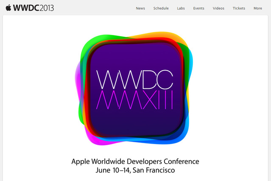View the Videos section
Screen dimensions: 271x181
[218, 8]
